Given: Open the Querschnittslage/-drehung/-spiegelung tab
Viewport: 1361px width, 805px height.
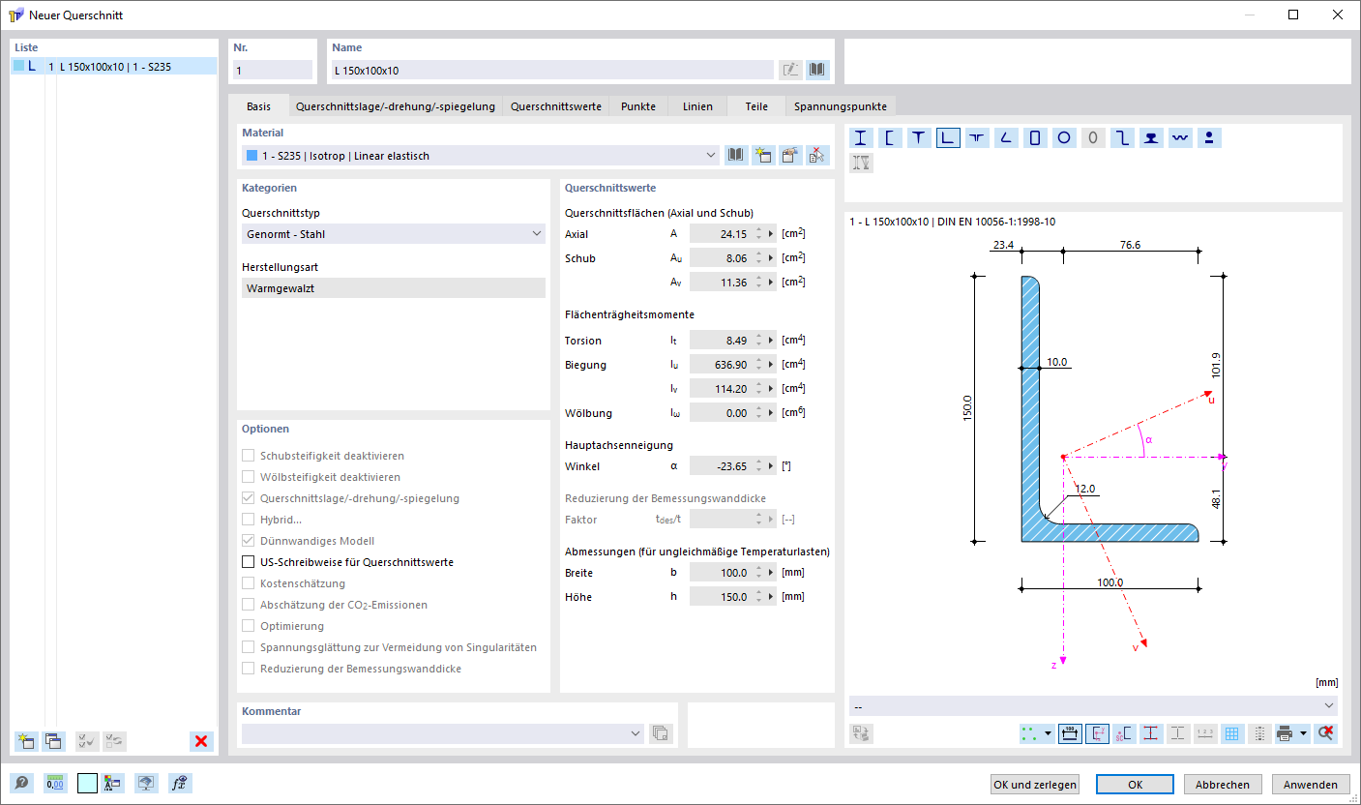Looking at the screenshot, I should tap(396, 106).
